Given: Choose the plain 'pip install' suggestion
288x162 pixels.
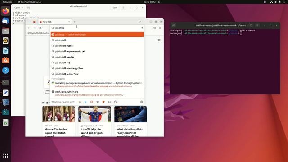Looking at the screenshot, I should pyautogui.click(x=97, y=40).
